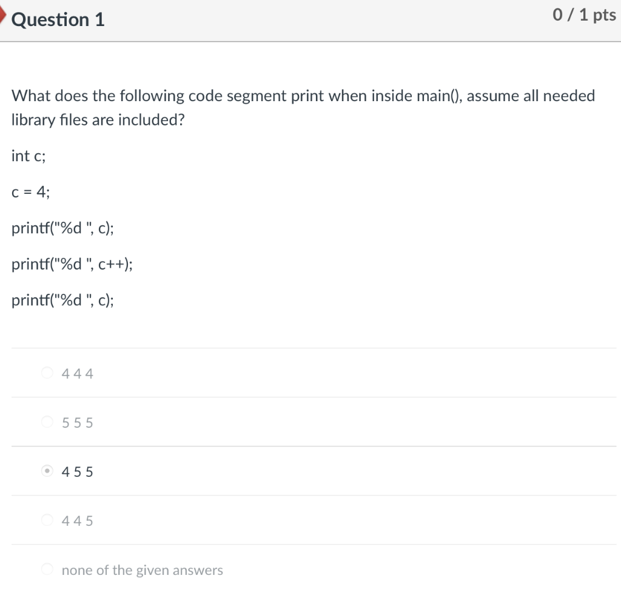Click the answer text 444
The image size is (621, 610).
pos(76,373)
